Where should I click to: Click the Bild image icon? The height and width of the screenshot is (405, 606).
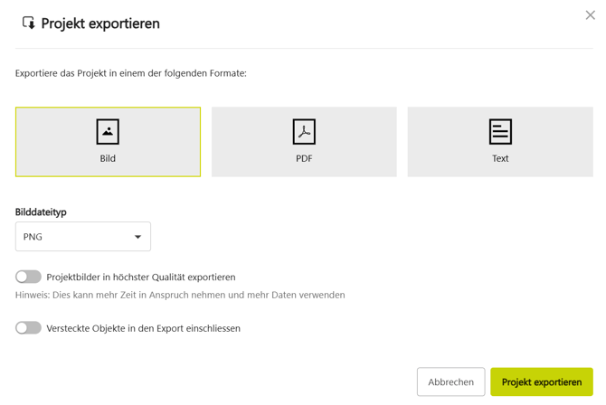coord(108,132)
